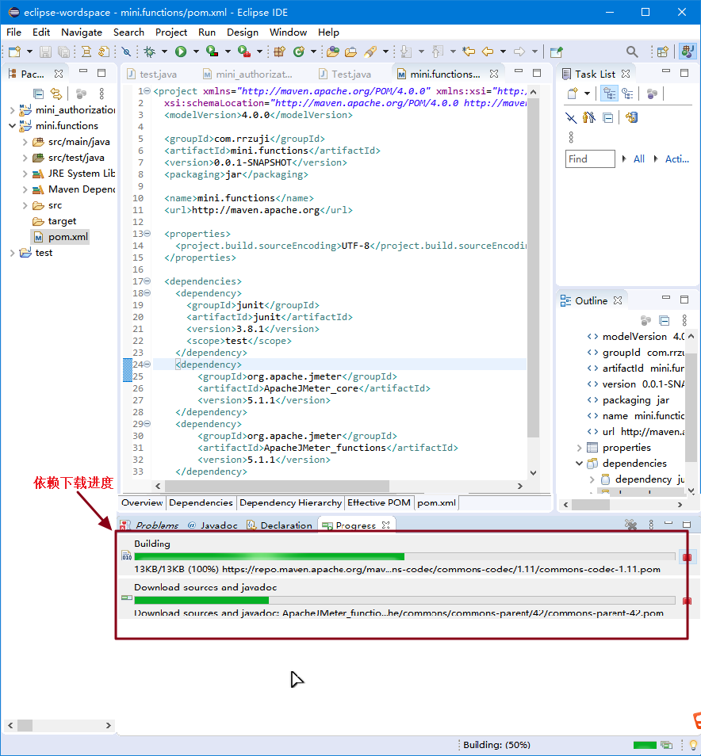This screenshot has height=756, width=701.
Task: Click Collapse All icon in Outline view
Action: click(x=665, y=320)
